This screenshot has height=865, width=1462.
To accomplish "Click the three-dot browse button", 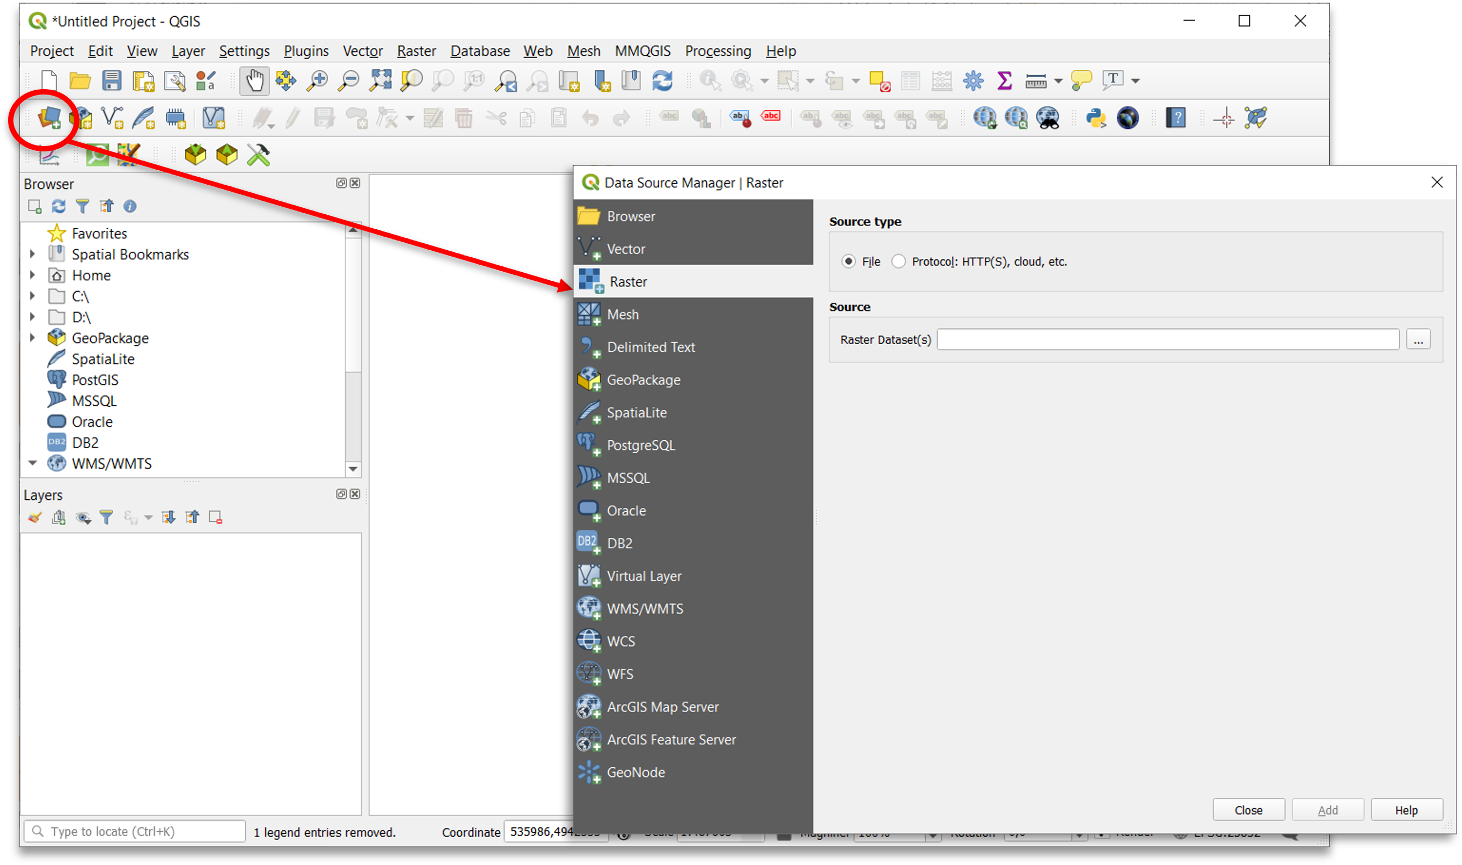I will coord(1418,339).
